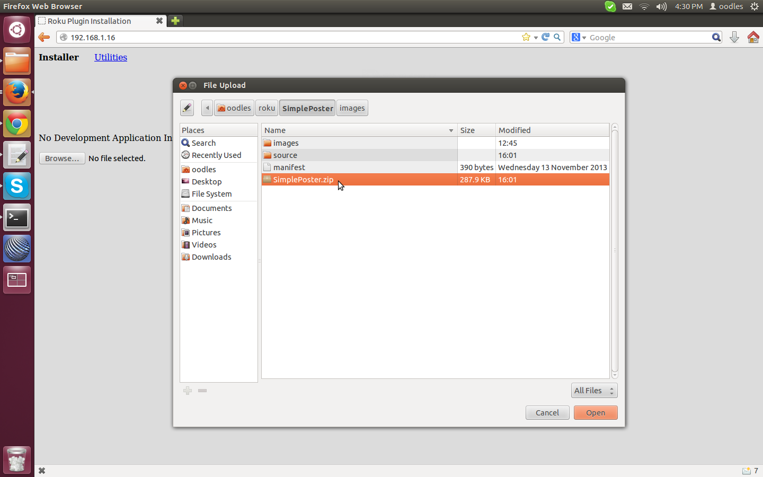Open Firefox downloads arrow icon
Image resolution: width=763 pixels, height=477 pixels.
pyautogui.click(x=734, y=37)
